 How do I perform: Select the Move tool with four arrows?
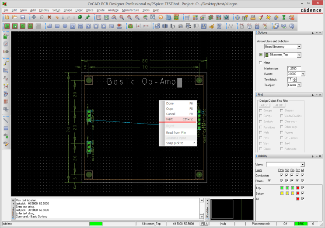34,17
